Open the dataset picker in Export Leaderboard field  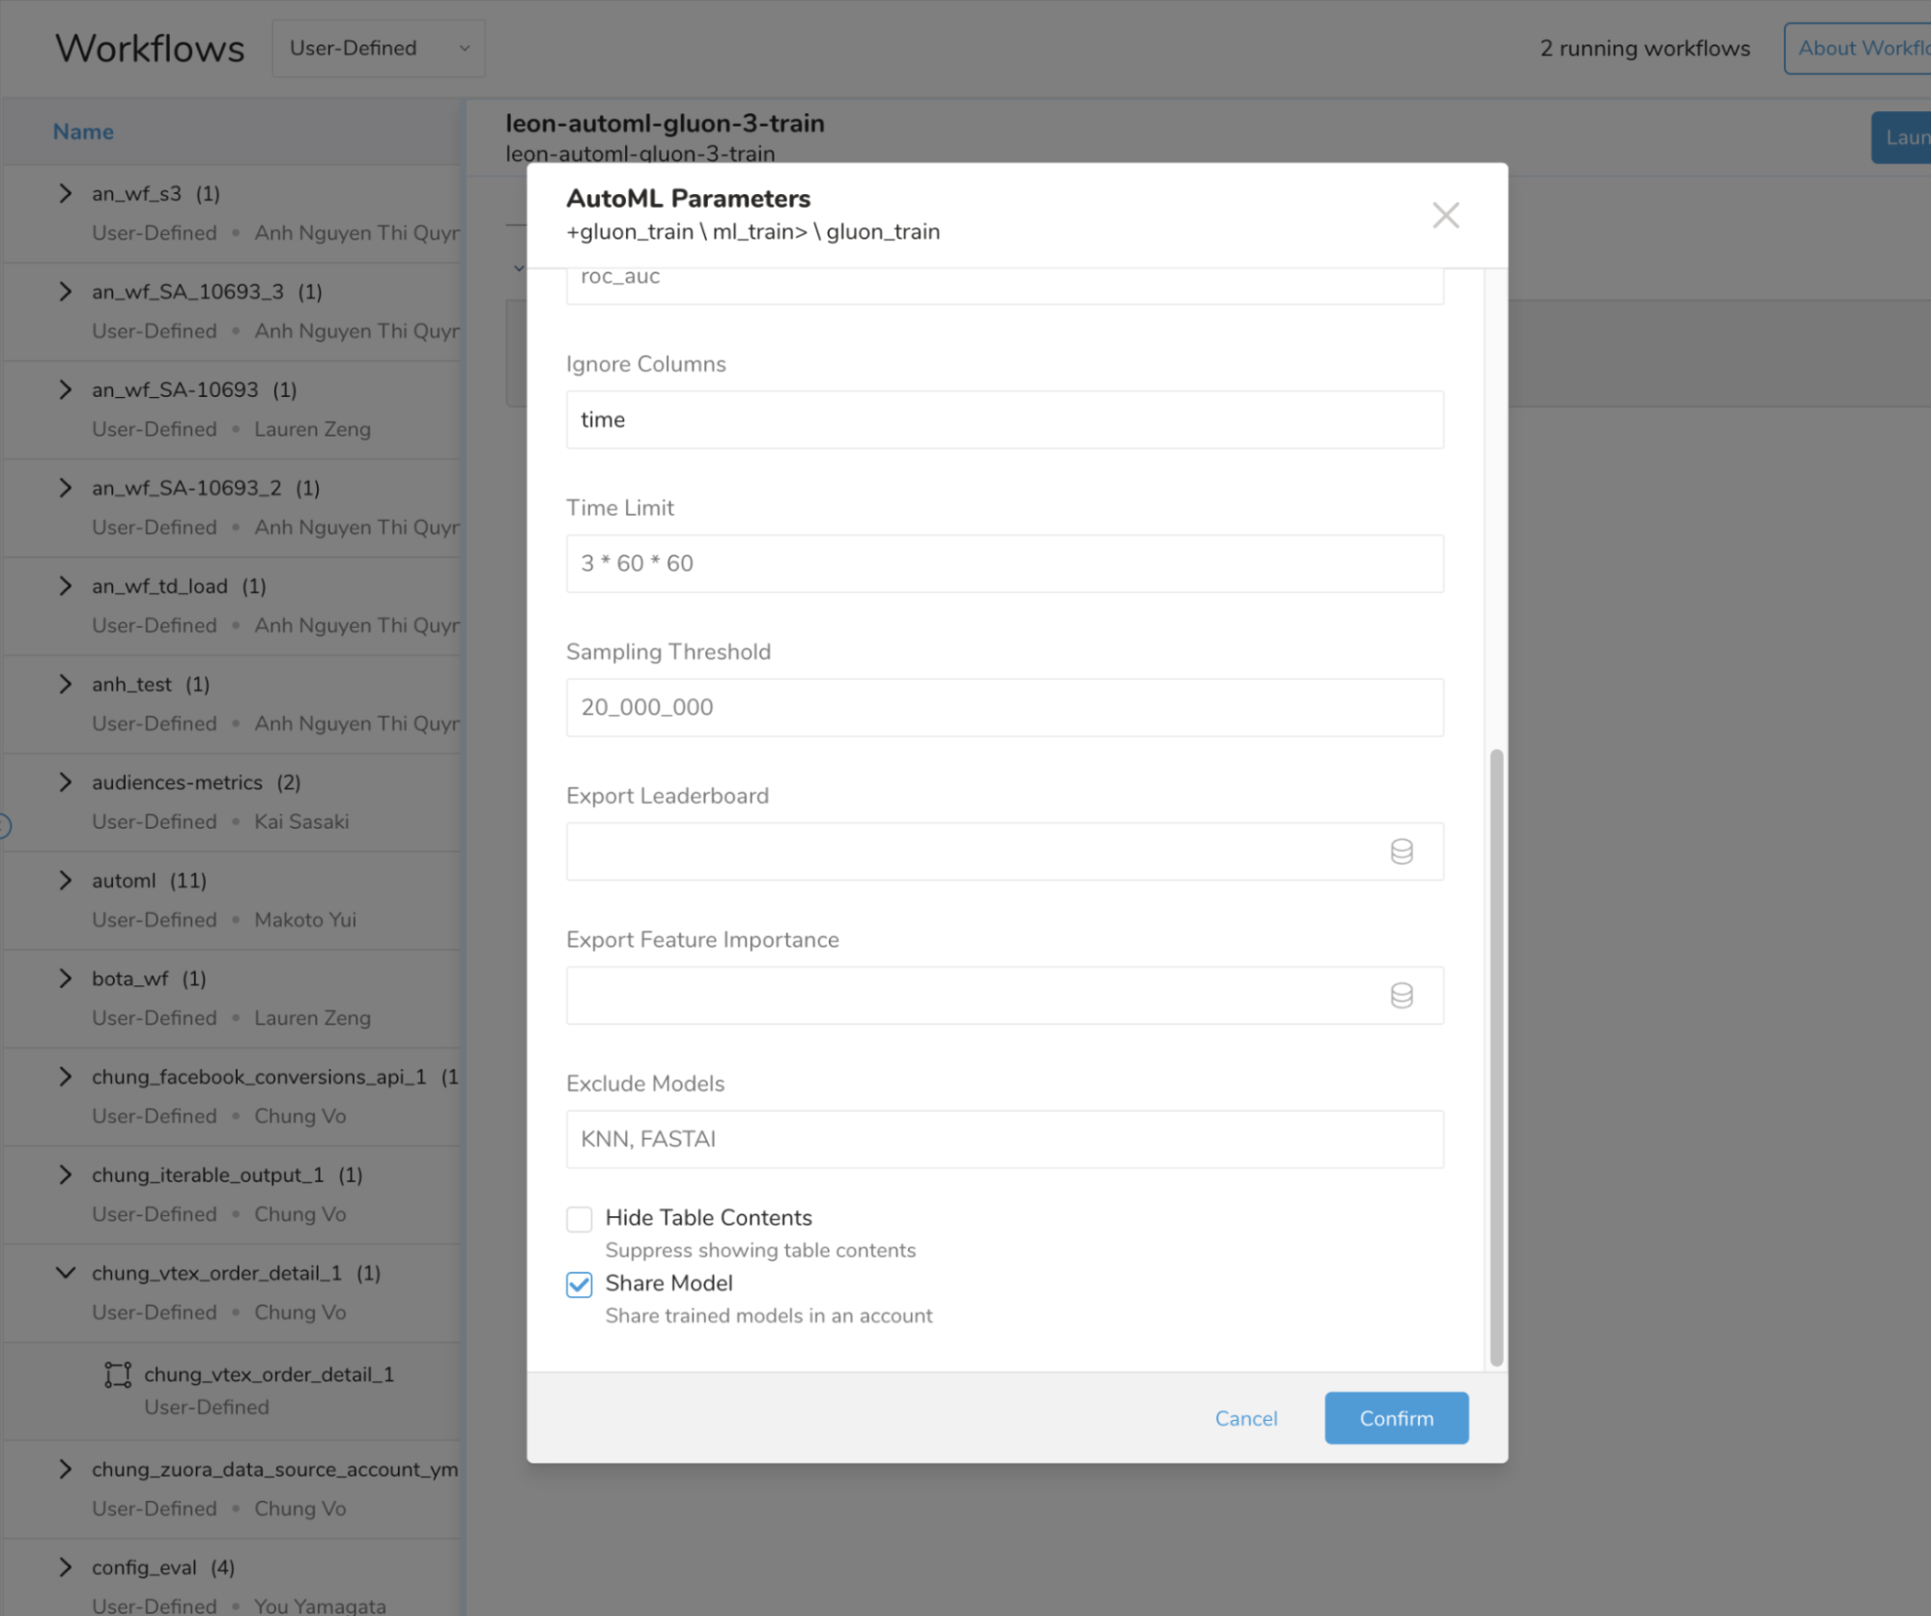click(1401, 851)
